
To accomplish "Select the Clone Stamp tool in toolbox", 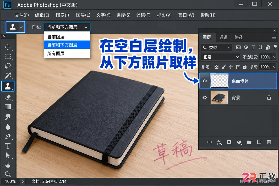I will point(8,86).
